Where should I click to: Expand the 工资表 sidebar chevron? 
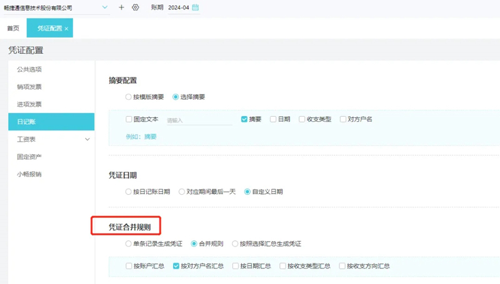pyautogui.click(x=87, y=139)
